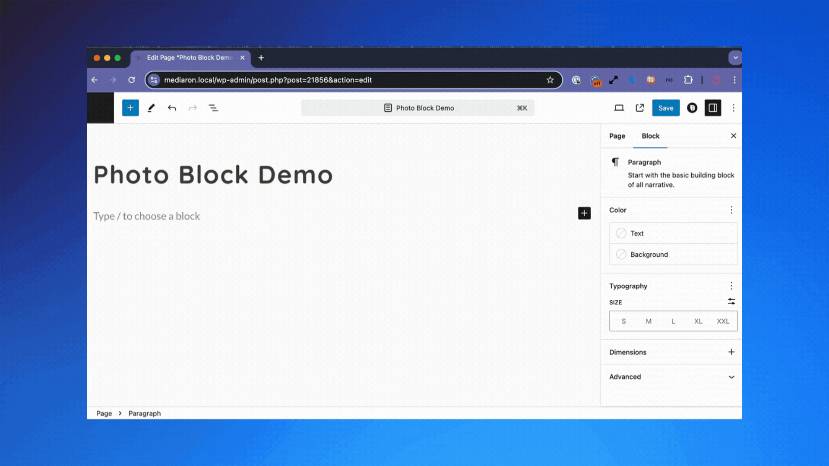This screenshot has height=466, width=829.
Task: Add a Dimensions option with plus
Action: [x=731, y=352]
